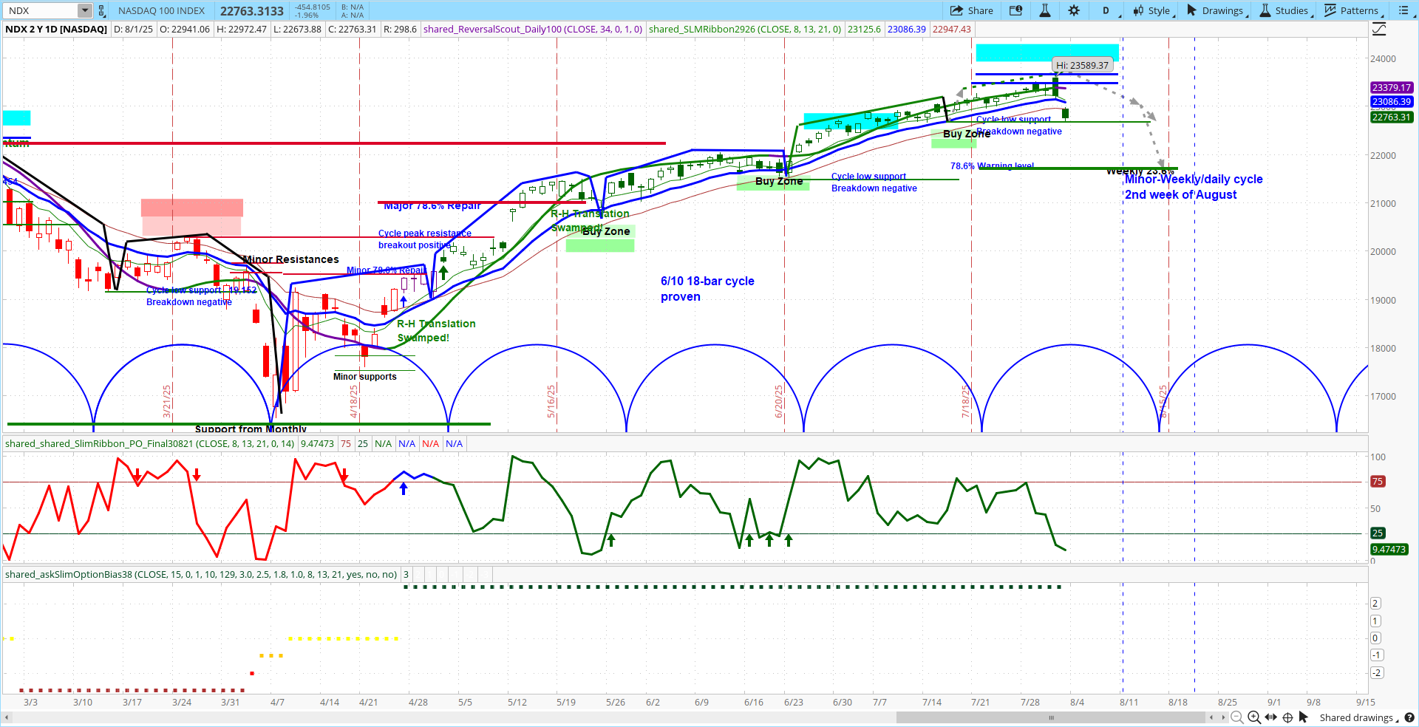Image resolution: width=1419 pixels, height=727 pixels.
Task: Select the pan arrows tool
Action: point(1270,717)
